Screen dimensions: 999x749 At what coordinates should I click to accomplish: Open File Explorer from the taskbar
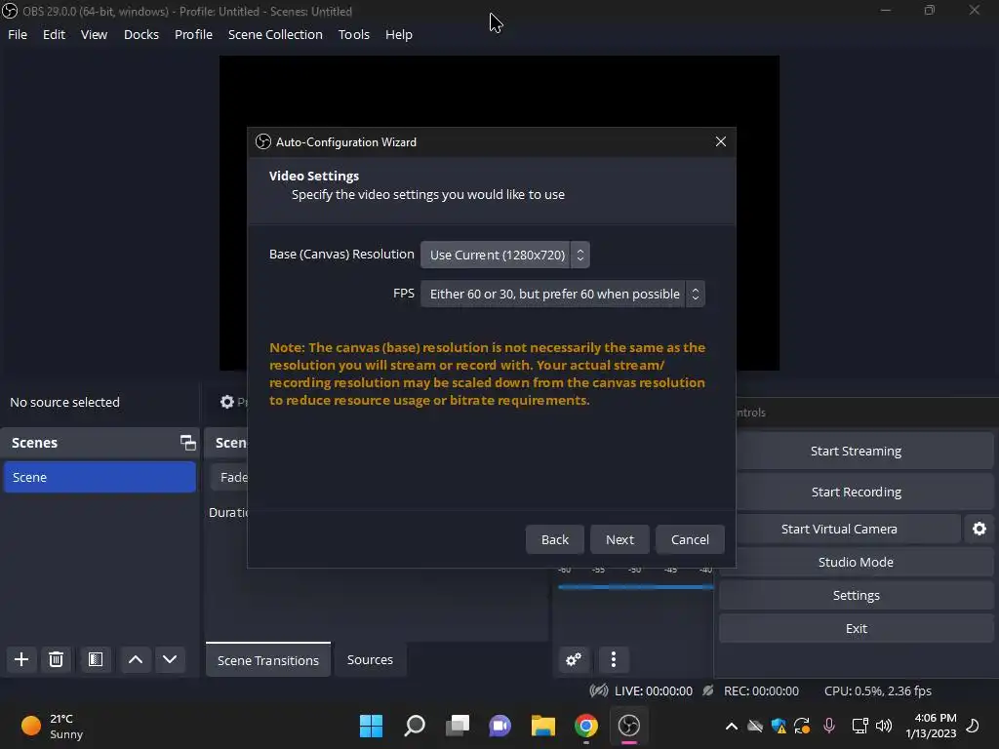click(542, 726)
